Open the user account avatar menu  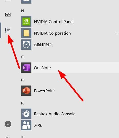click(x=8, y=124)
